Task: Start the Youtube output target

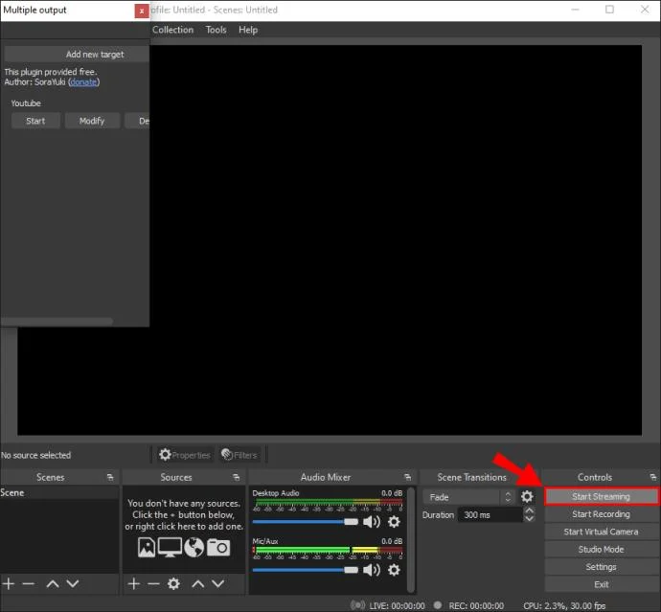Action: 35,121
